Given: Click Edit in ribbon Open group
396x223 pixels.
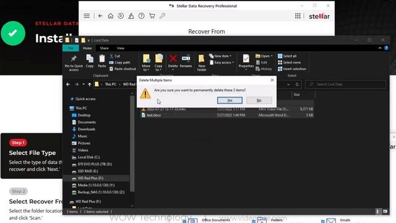Looking at the screenshot, I should click(261, 63).
